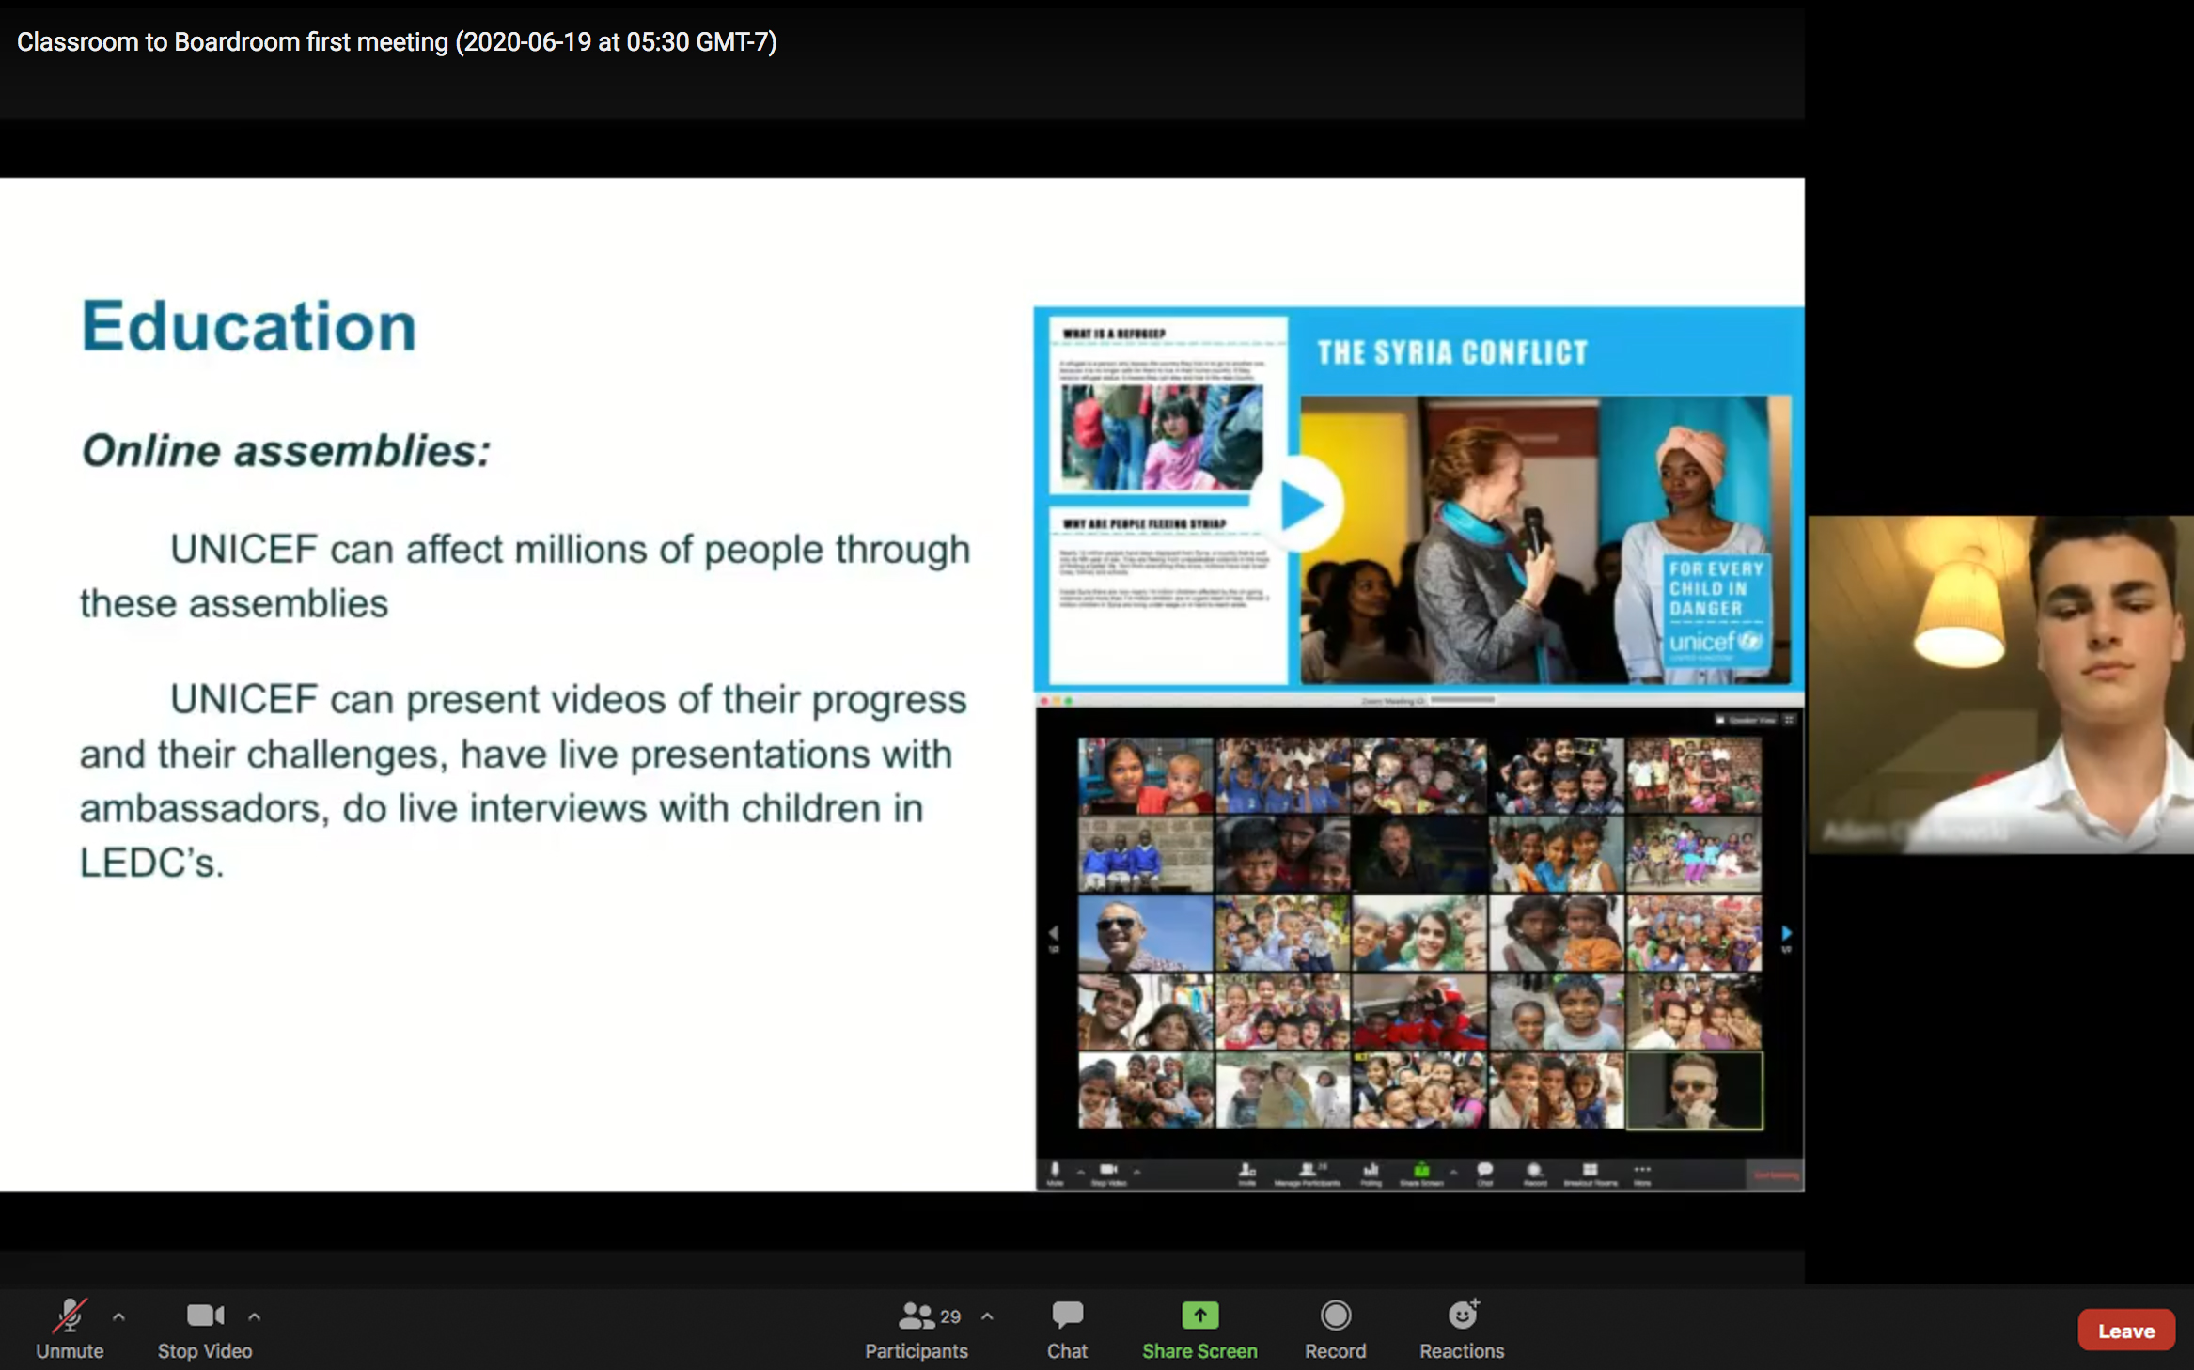Open the Reactions menu
2194x1370 pixels.
1462,1329
